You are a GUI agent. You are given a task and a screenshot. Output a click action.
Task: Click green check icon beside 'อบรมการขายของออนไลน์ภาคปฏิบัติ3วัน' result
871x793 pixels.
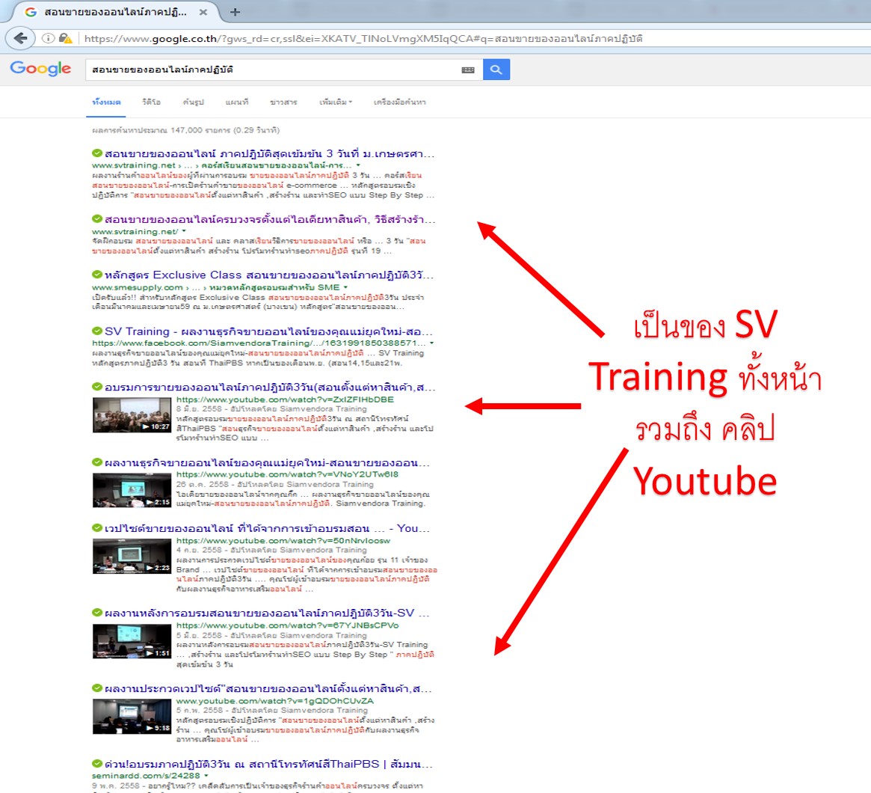[x=97, y=386]
